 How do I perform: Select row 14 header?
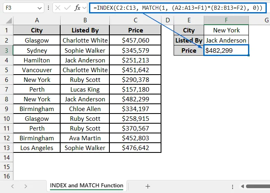click(x=7, y=157)
